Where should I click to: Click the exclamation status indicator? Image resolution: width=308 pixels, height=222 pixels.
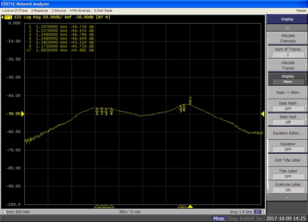coord(263,212)
